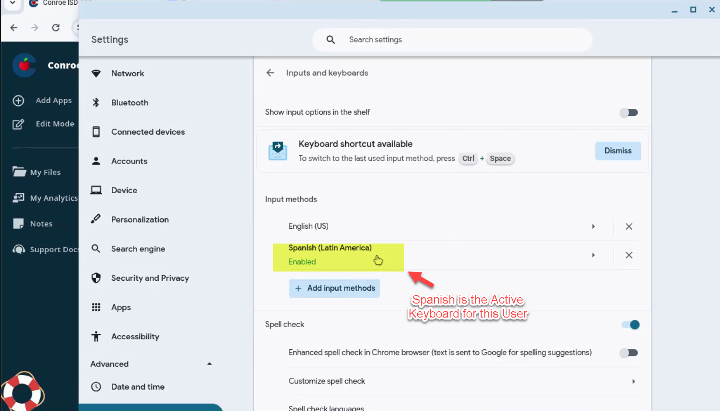This screenshot has height=411, width=720.
Task: Go back from Inputs and keyboards
Action: 270,73
